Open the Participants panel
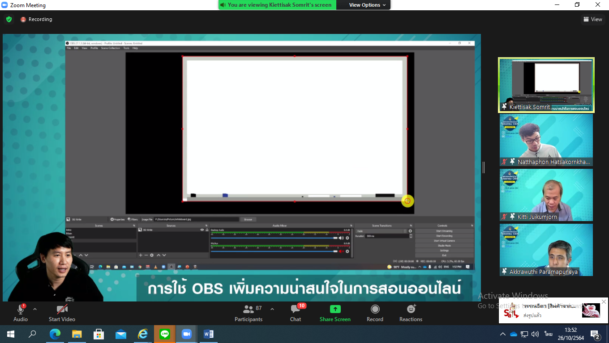The width and height of the screenshot is (609, 343). [248, 313]
